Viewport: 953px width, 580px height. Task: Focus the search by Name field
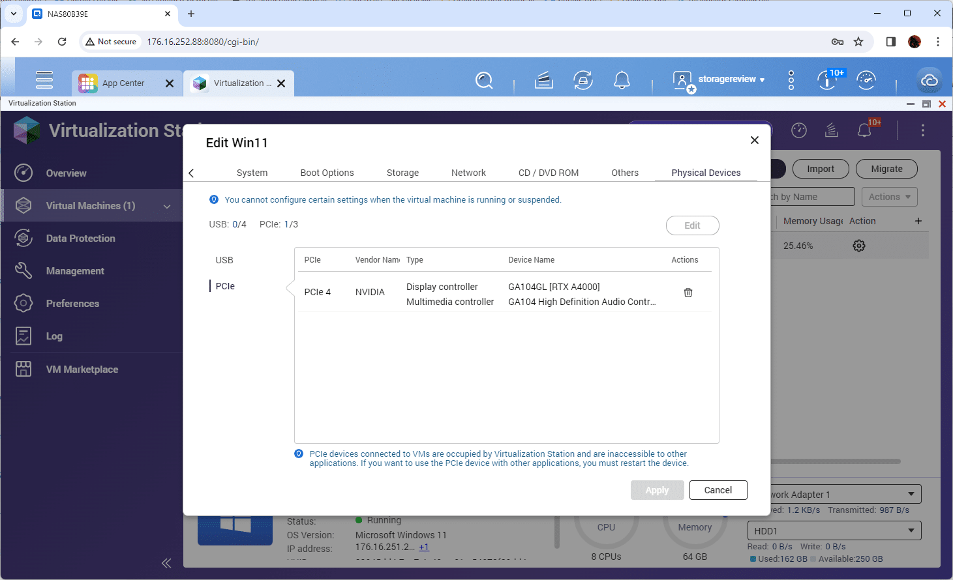[812, 197]
